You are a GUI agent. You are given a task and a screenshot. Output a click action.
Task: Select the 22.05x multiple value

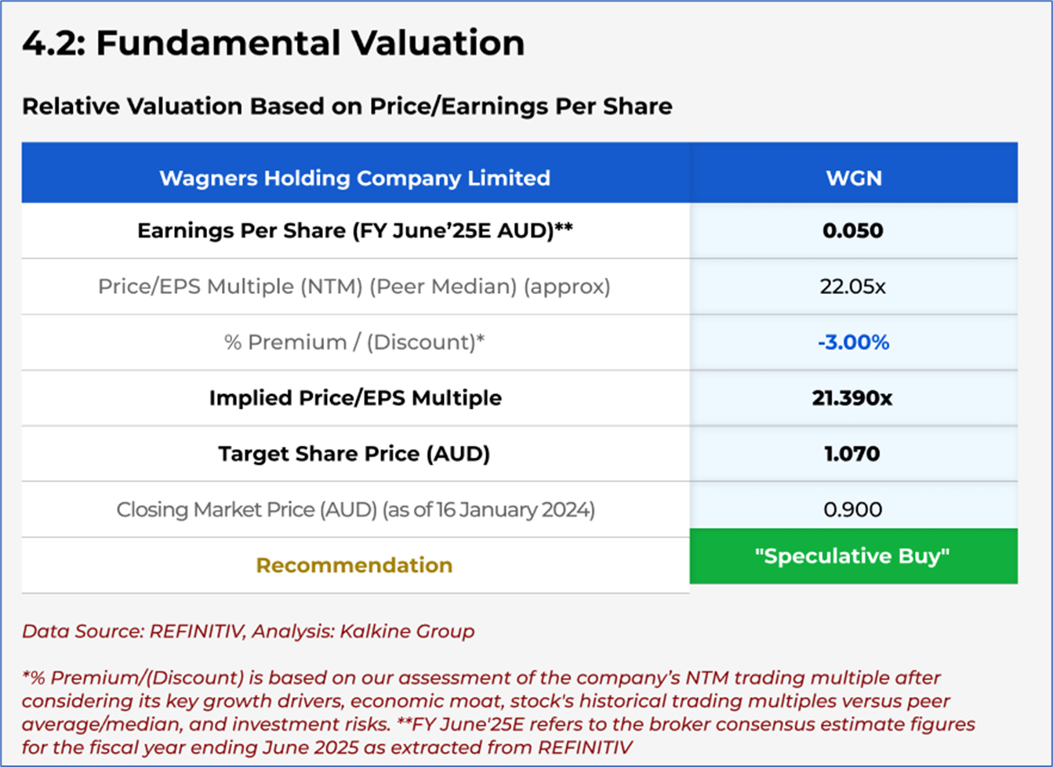[x=852, y=287]
